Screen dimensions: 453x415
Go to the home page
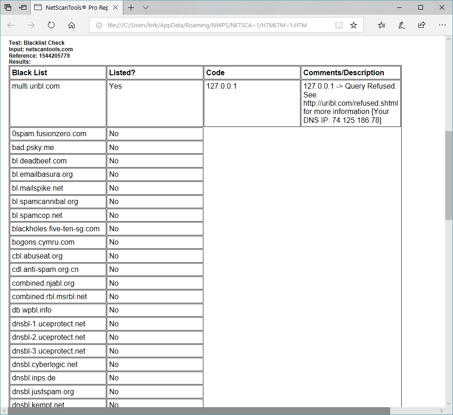tap(71, 25)
